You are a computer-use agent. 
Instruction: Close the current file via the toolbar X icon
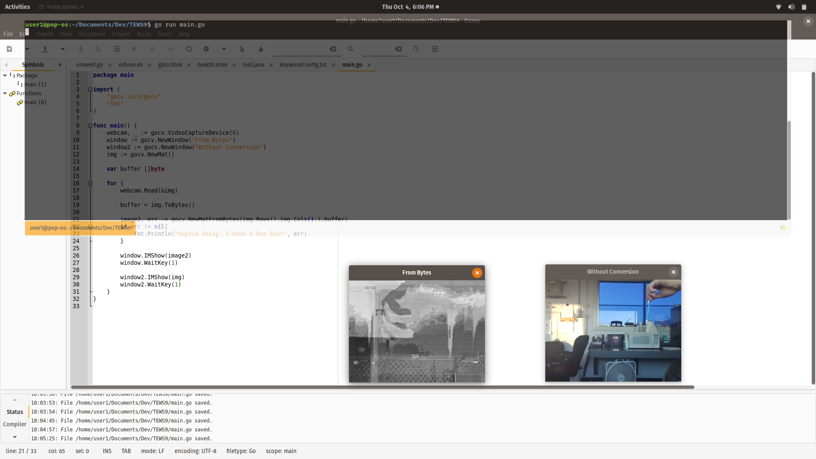tap(134, 49)
